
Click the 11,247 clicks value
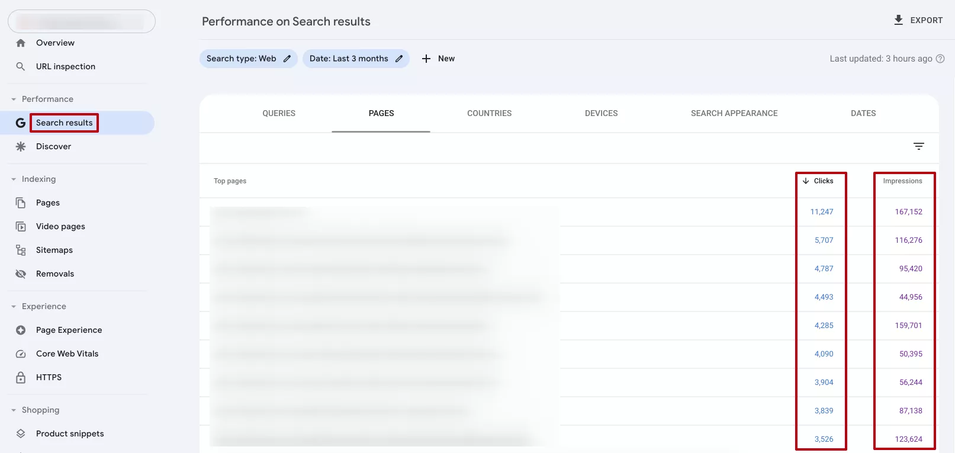822,212
